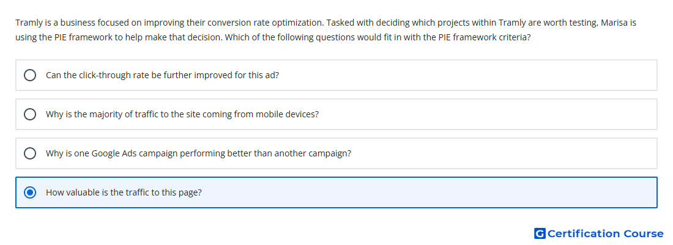Click 'Google Ads' in the third answer
Screen dimensions: 673x245
click(x=113, y=153)
